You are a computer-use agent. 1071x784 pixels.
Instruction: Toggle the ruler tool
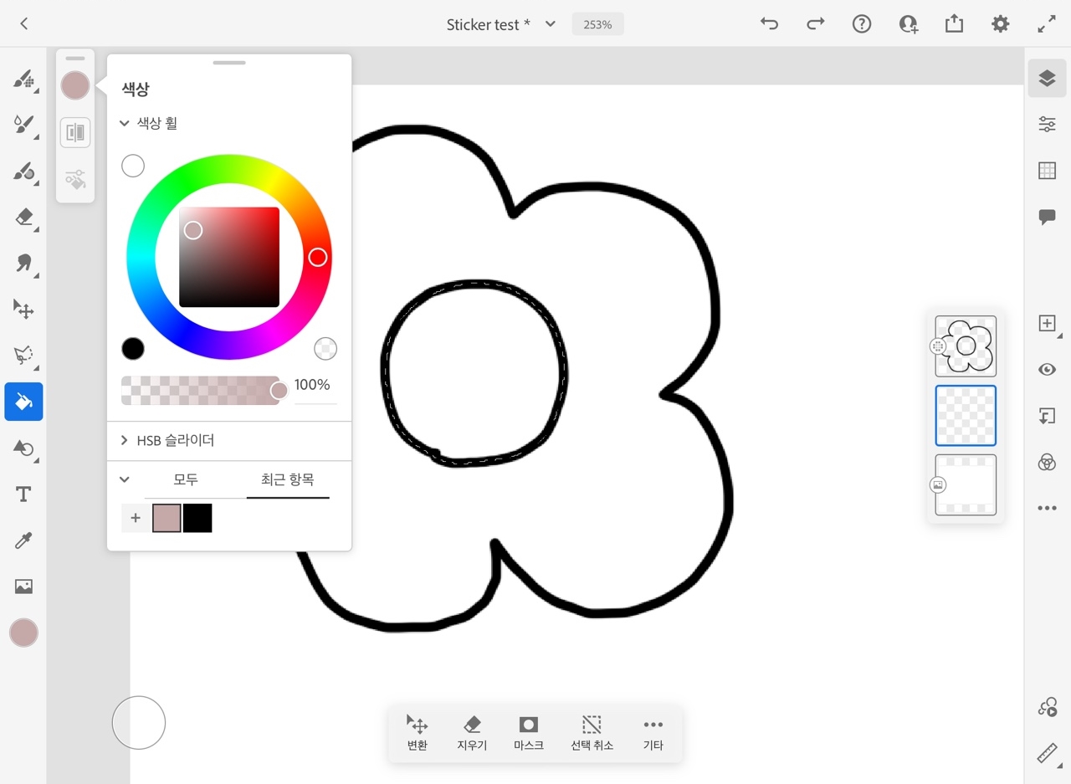(1047, 754)
